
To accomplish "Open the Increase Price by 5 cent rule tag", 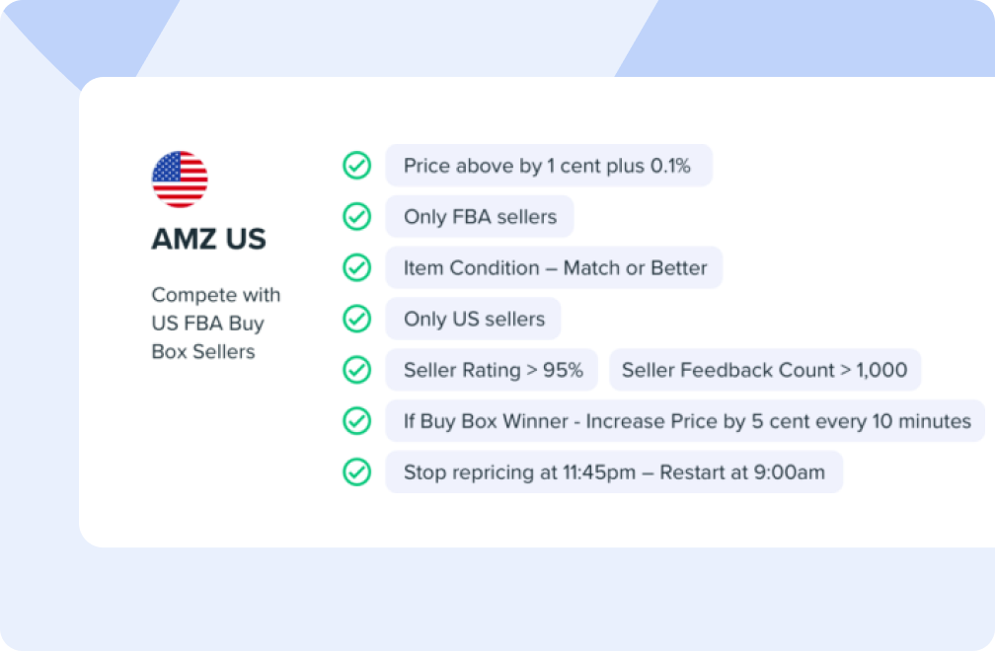I will (x=685, y=421).
